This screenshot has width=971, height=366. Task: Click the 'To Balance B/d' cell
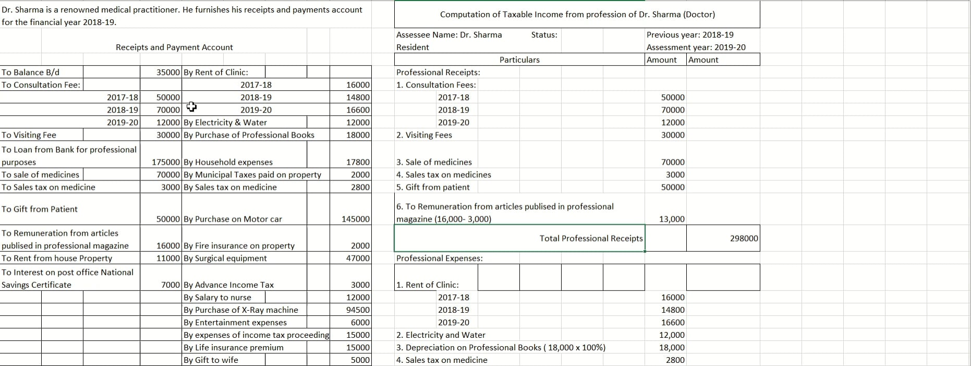[30, 72]
